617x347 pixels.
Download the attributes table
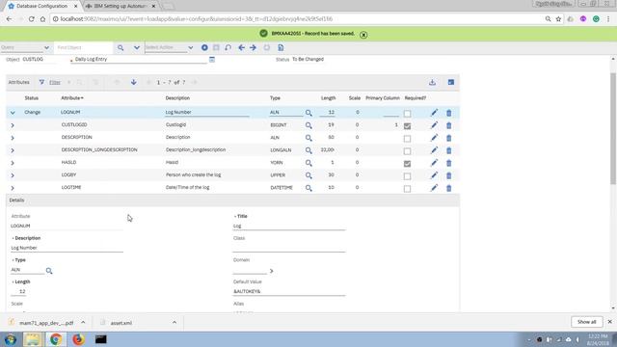click(432, 82)
